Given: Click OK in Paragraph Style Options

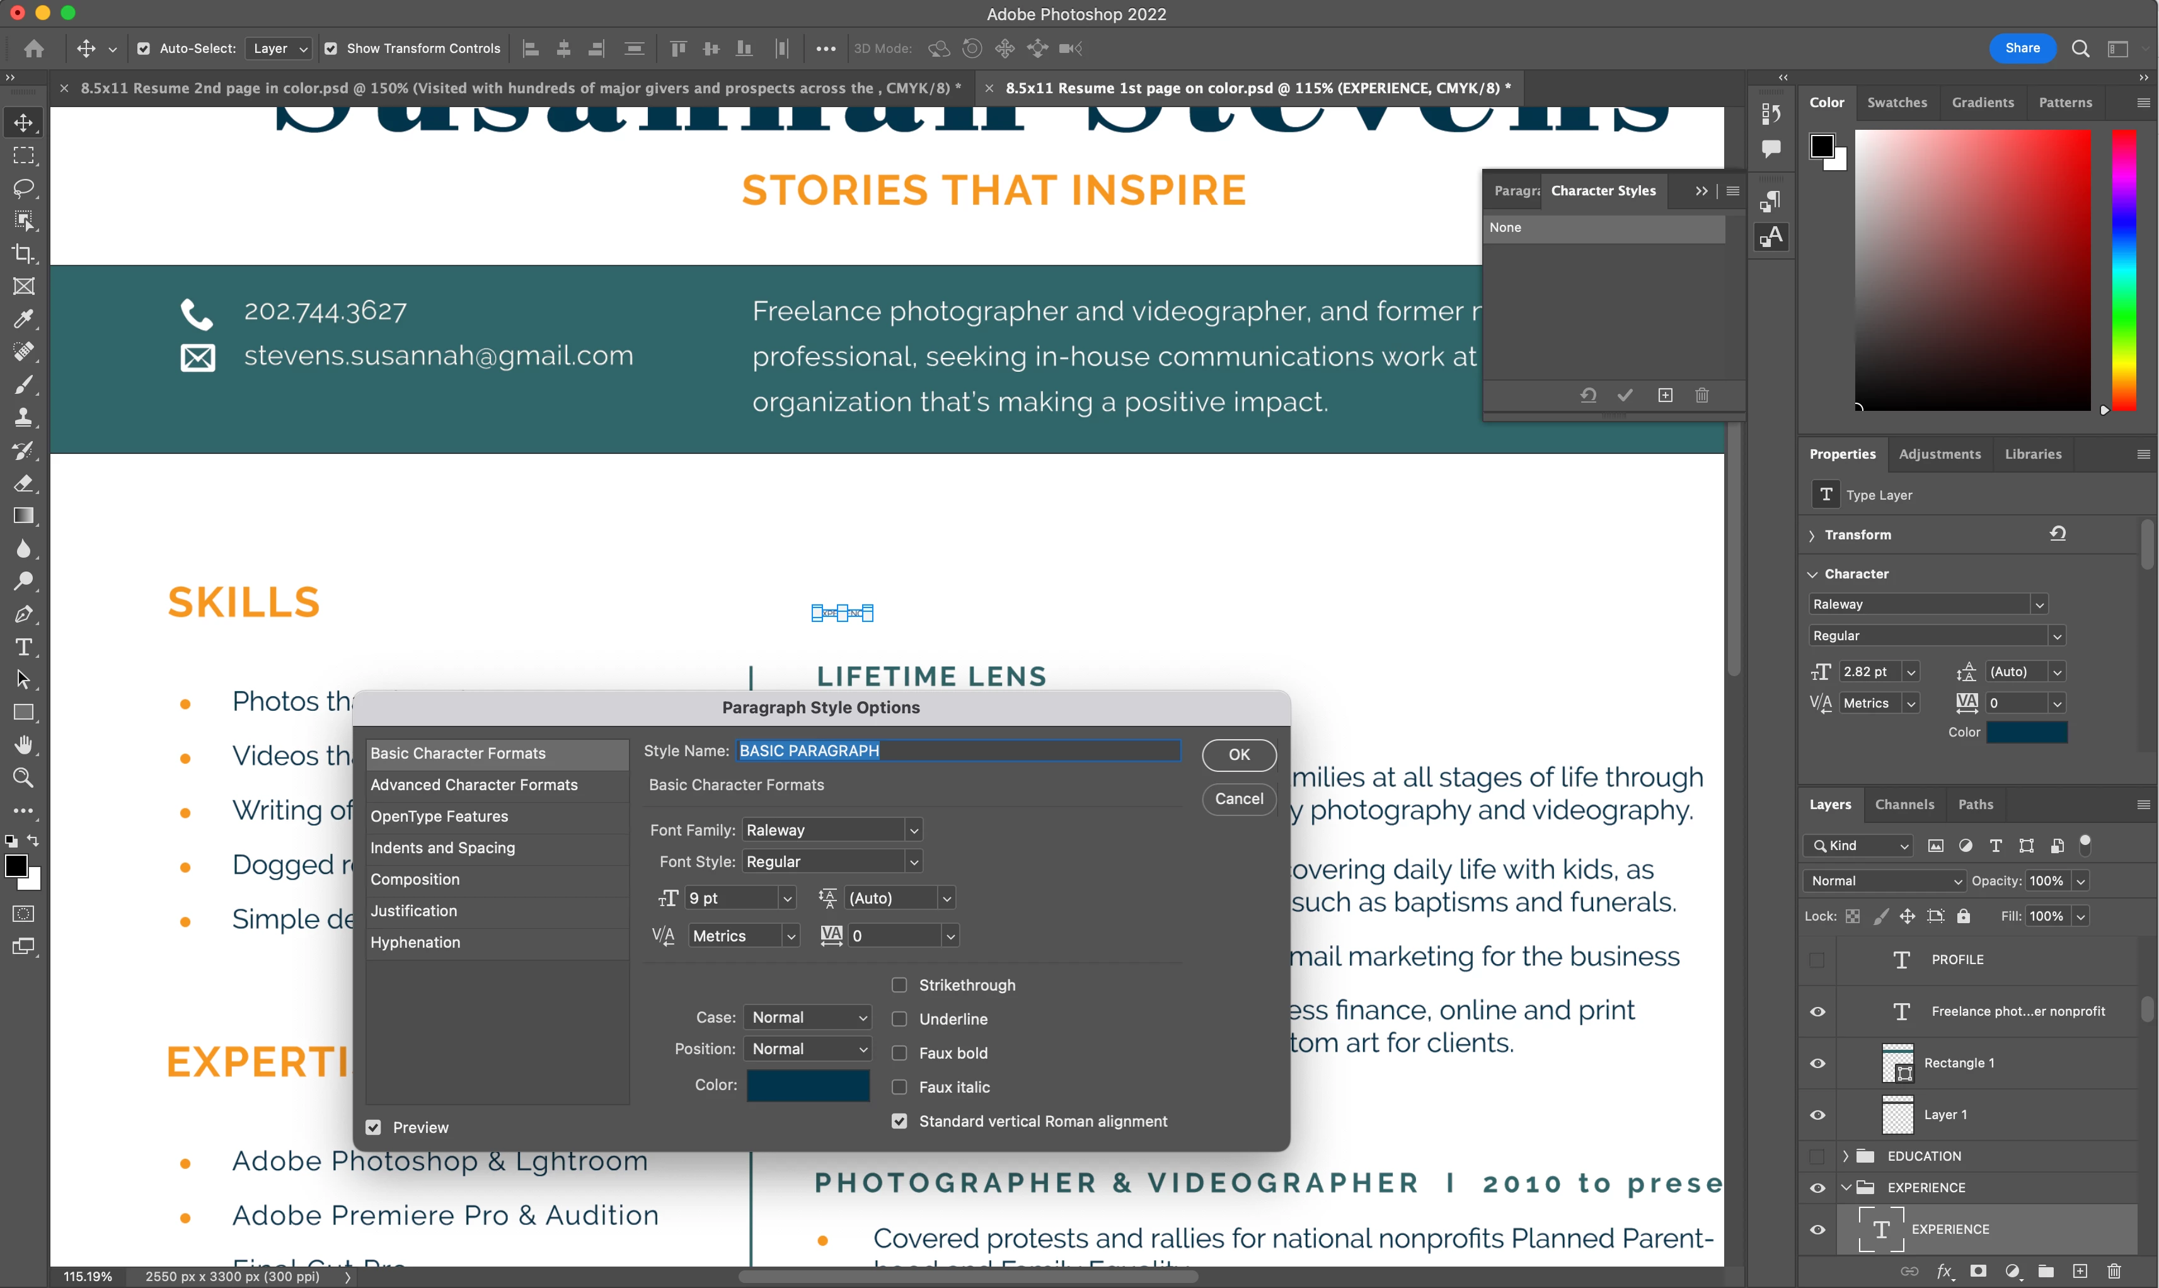Looking at the screenshot, I should [1238, 754].
